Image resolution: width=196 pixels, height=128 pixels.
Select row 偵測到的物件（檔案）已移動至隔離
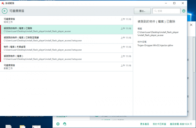coord(66,39)
